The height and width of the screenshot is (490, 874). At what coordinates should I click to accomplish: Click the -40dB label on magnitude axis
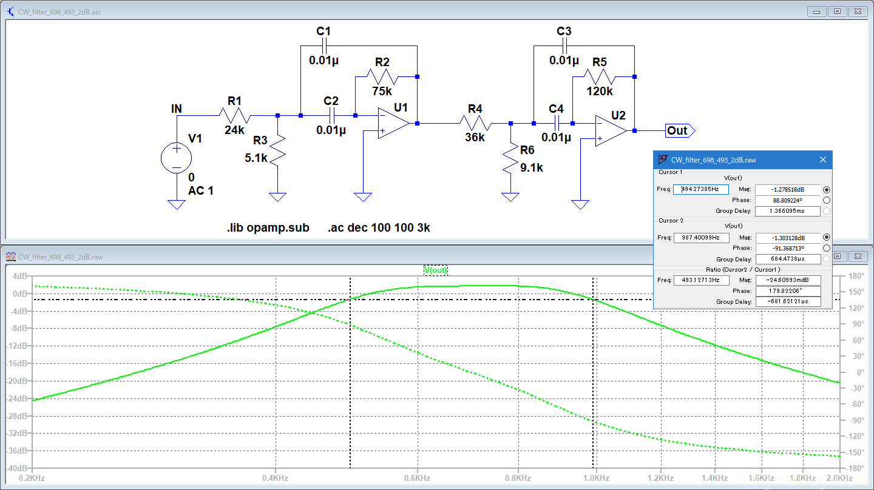[x=18, y=469]
